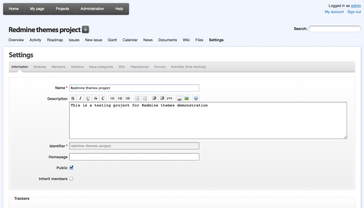Apply strikethrough formatting in description toolbar

pyautogui.click(x=96, y=98)
